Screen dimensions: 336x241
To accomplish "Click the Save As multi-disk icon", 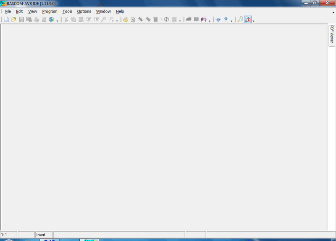I will pyautogui.click(x=29, y=19).
